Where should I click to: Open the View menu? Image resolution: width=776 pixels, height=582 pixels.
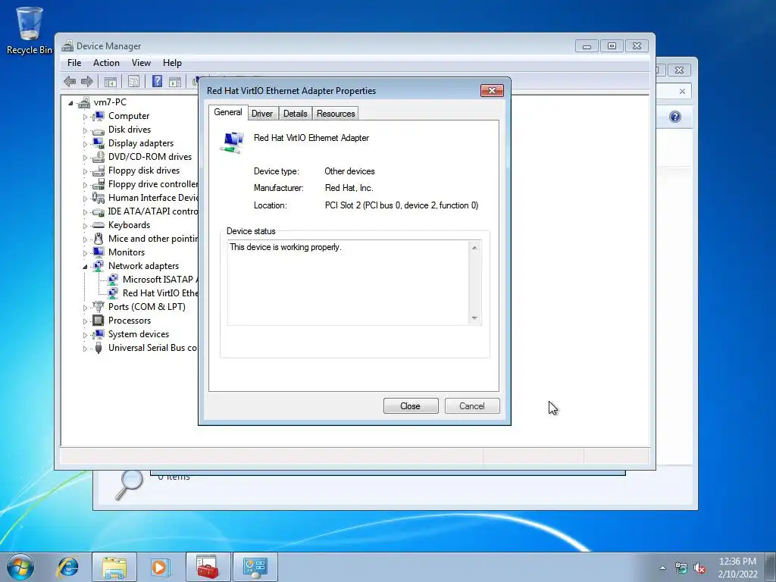point(141,63)
